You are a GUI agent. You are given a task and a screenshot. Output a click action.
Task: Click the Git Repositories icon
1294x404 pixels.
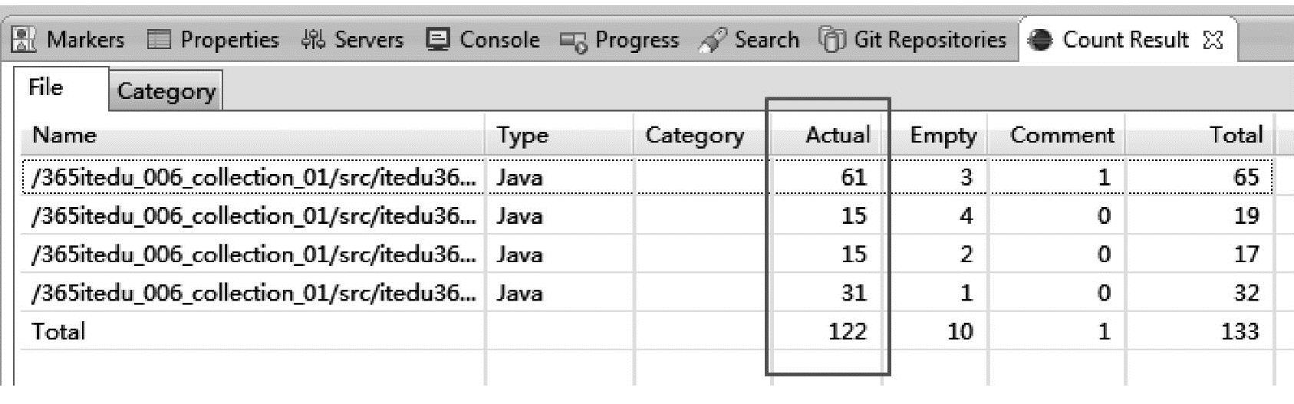click(832, 40)
